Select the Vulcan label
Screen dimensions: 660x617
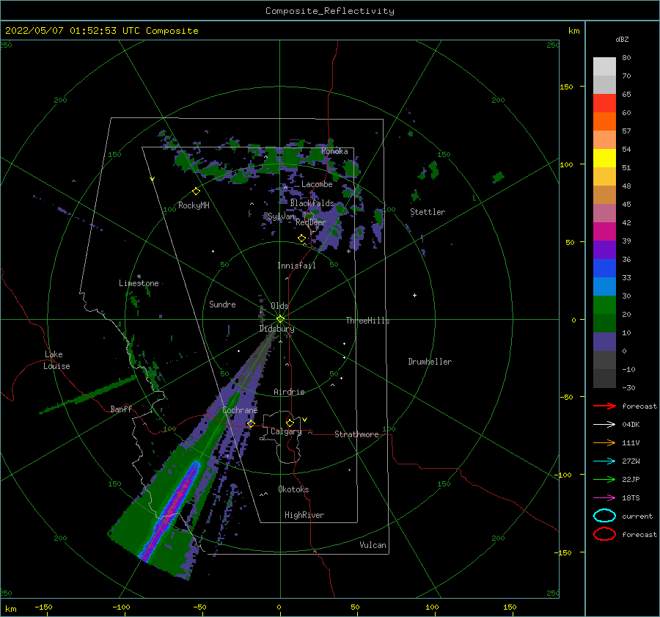click(373, 545)
